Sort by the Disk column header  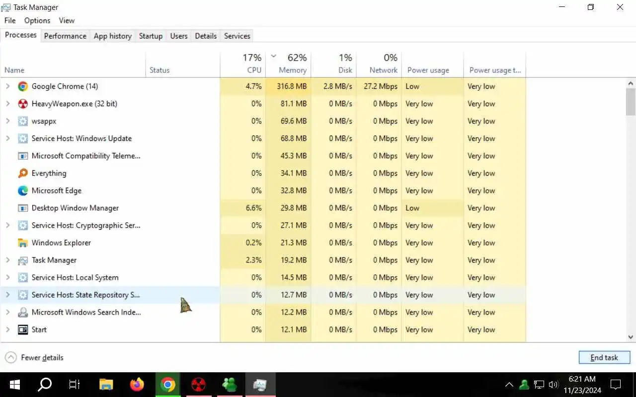(x=334, y=64)
